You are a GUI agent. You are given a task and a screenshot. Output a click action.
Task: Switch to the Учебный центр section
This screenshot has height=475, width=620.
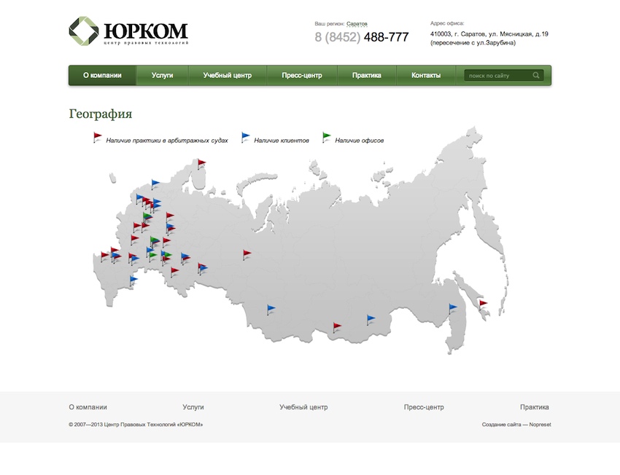click(228, 75)
